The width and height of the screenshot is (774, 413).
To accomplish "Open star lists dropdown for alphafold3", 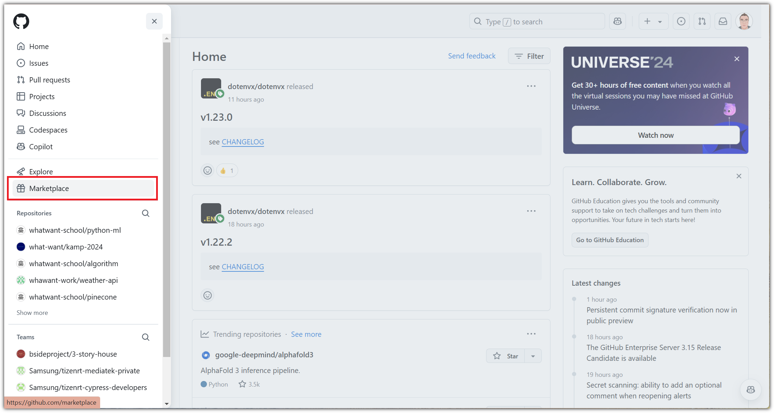I will [x=533, y=356].
